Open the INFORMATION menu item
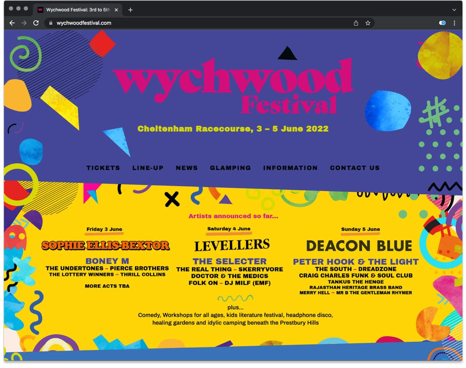The width and height of the screenshot is (466, 368). coord(290,168)
